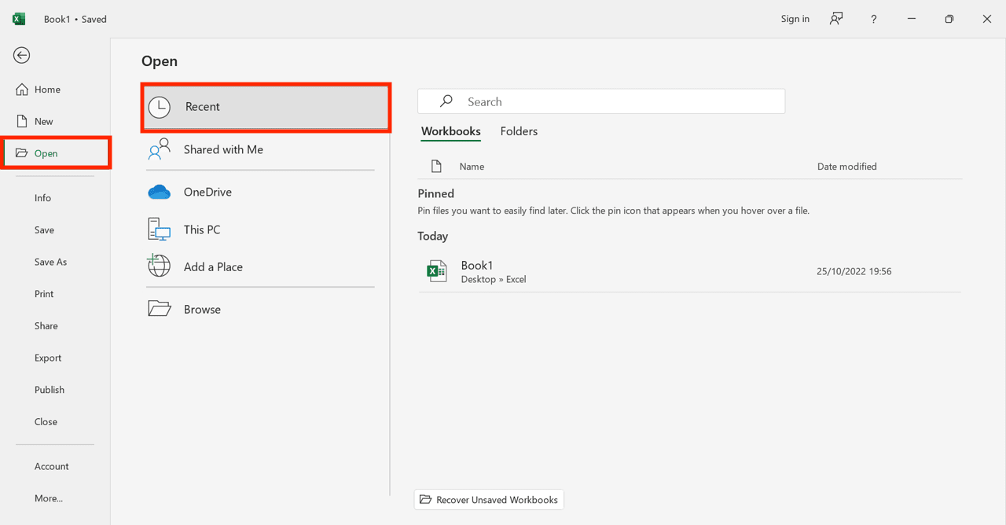Open Help with the question mark icon
The height and width of the screenshot is (525, 1006).
tap(873, 19)
